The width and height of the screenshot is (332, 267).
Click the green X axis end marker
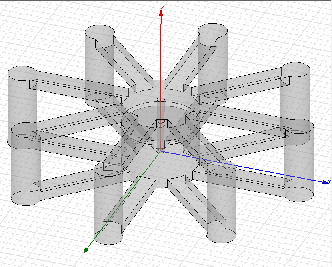click(86, 251)
